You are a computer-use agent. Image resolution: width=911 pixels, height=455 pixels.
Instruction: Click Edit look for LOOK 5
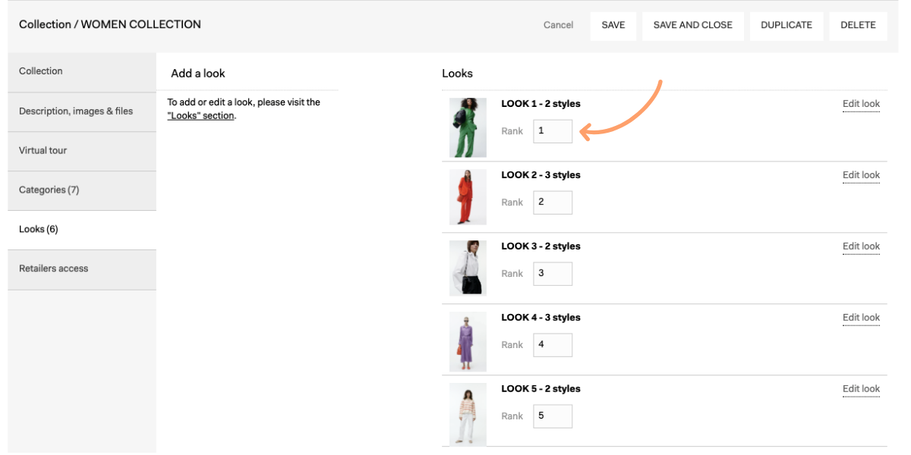click(861, 389)
